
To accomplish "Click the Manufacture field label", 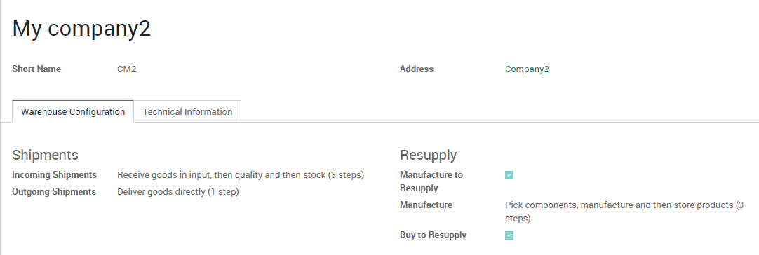I will [x=426, y=205].
